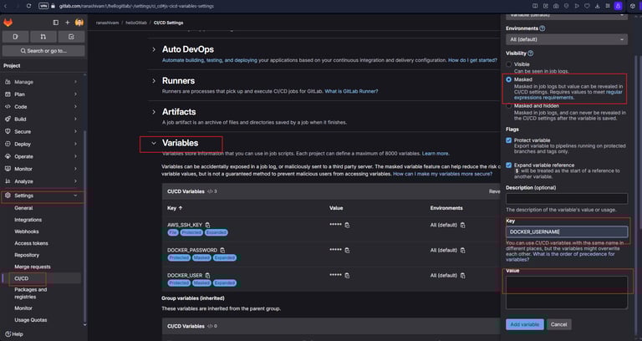
Task: Cancel adding the variable
Action: click(559, 324)
